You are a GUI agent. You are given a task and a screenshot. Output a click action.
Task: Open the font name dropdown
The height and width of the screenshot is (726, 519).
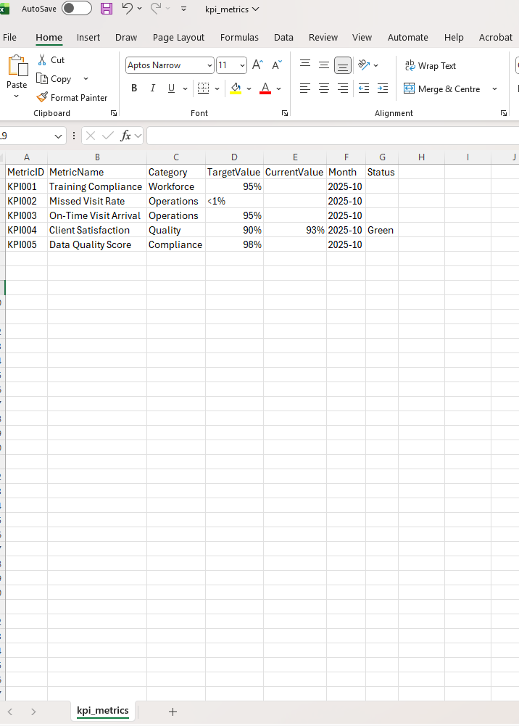pos(209,65)
